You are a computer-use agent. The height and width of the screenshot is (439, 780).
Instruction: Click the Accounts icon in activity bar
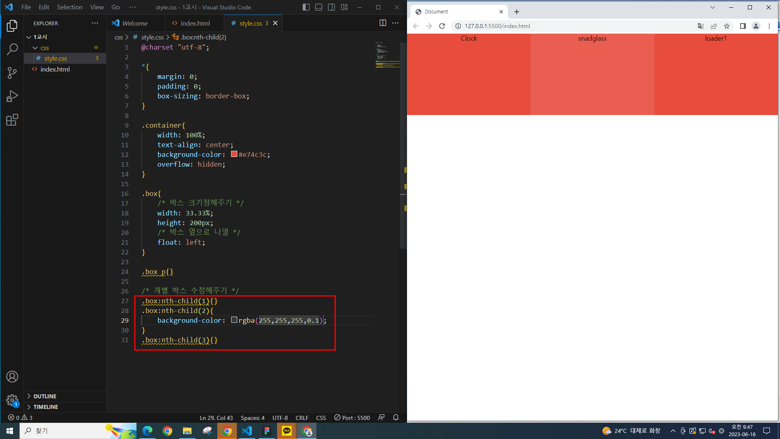click(12, 377)
